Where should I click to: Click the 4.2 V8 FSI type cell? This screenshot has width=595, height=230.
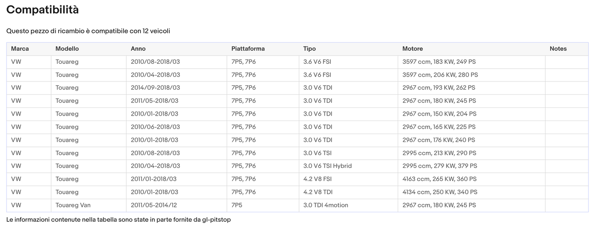pyautogui.click(x=317, y=179)
